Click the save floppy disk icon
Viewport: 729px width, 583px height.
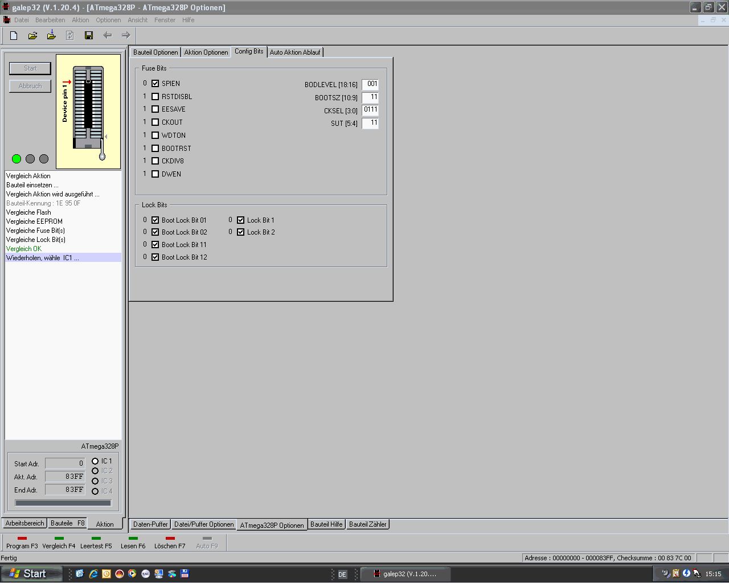click(x=89, y=35)
